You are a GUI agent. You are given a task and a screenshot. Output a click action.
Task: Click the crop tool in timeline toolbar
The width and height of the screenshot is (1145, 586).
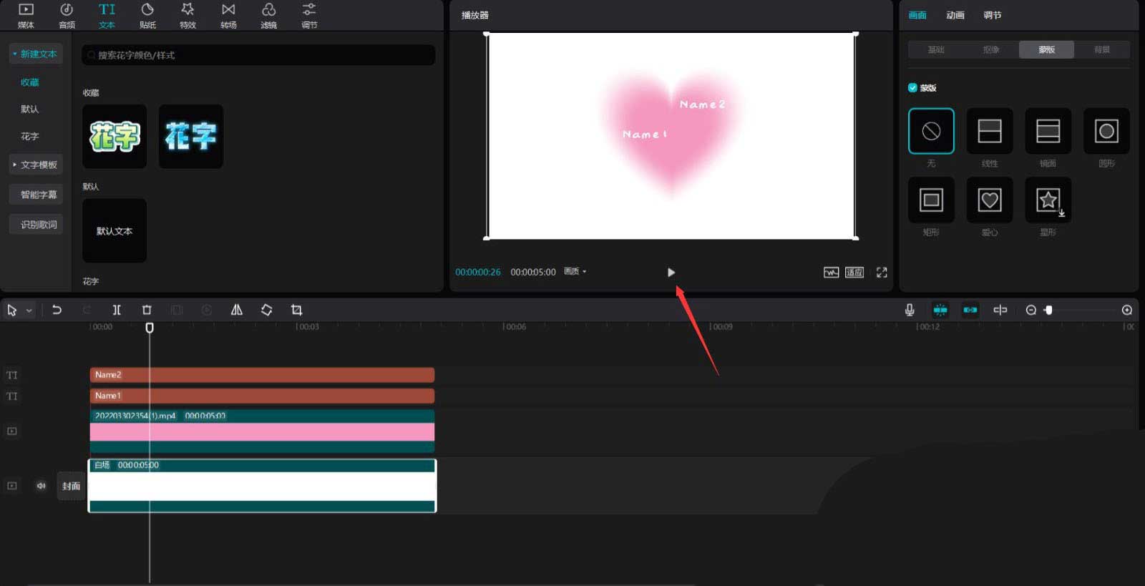pyautogui.click(x=296, y=310)
